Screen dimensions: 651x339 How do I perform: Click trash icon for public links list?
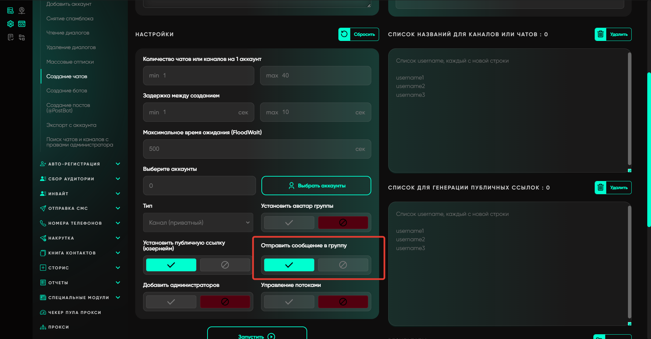click(600, 187)
